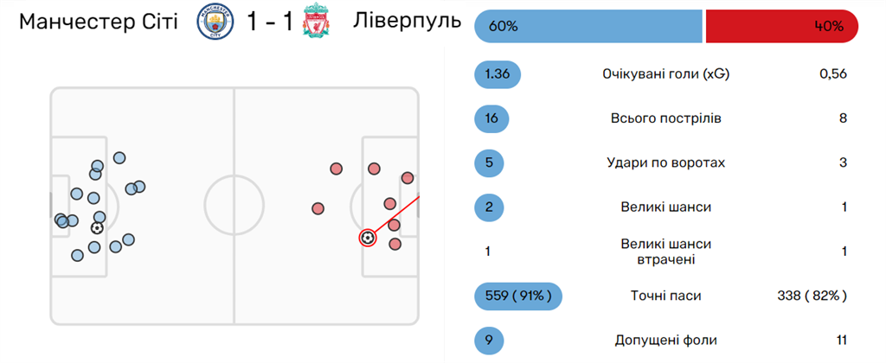This screenshot has width=886, height=363.
Task: Select Liverpool's red-circled goal ball marker
Action: 368,237
